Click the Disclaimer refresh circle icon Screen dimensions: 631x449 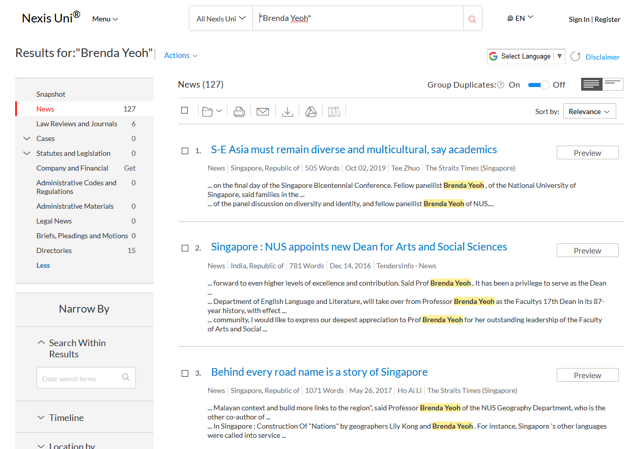[x=576, y=57]
